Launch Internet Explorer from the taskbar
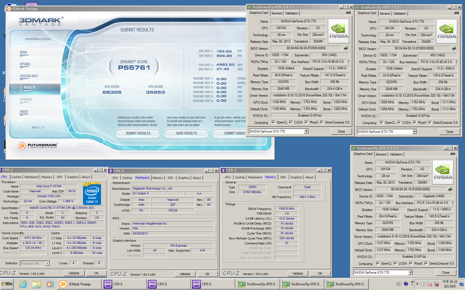The height and width of the screenshot is (290, 465). 23,284
